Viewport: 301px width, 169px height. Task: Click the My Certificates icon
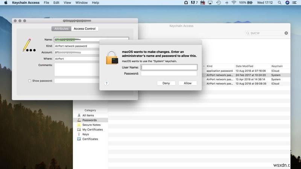(79, 130)
